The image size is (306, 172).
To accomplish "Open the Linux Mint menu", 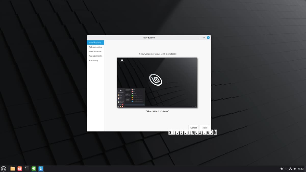I will (x=4, y=168).
